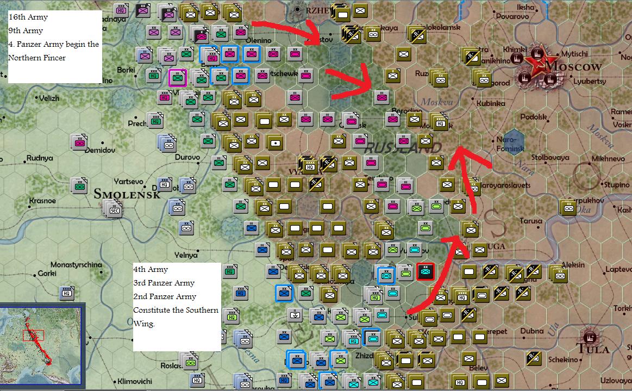The image size is (632, 391).
Task: Click the Klimovichi town label
Action: [135, 381]
